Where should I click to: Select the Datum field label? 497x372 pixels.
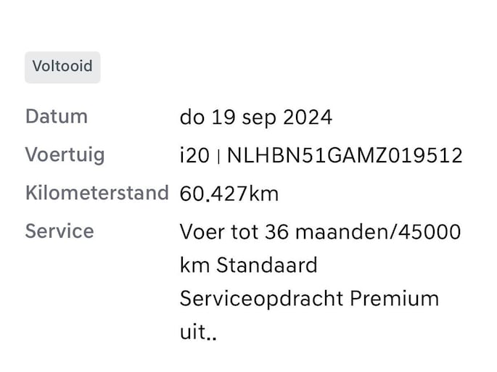pos(57,117)
